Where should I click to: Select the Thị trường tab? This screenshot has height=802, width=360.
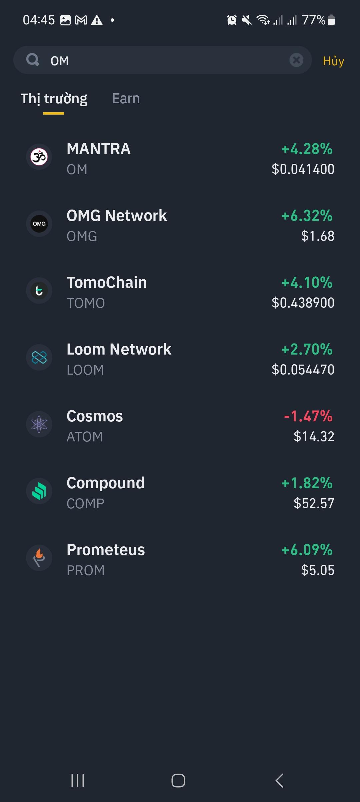pyautogui.click(x=54, y=99)
